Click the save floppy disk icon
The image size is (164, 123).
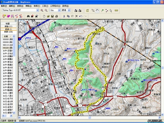pos(52,16)
